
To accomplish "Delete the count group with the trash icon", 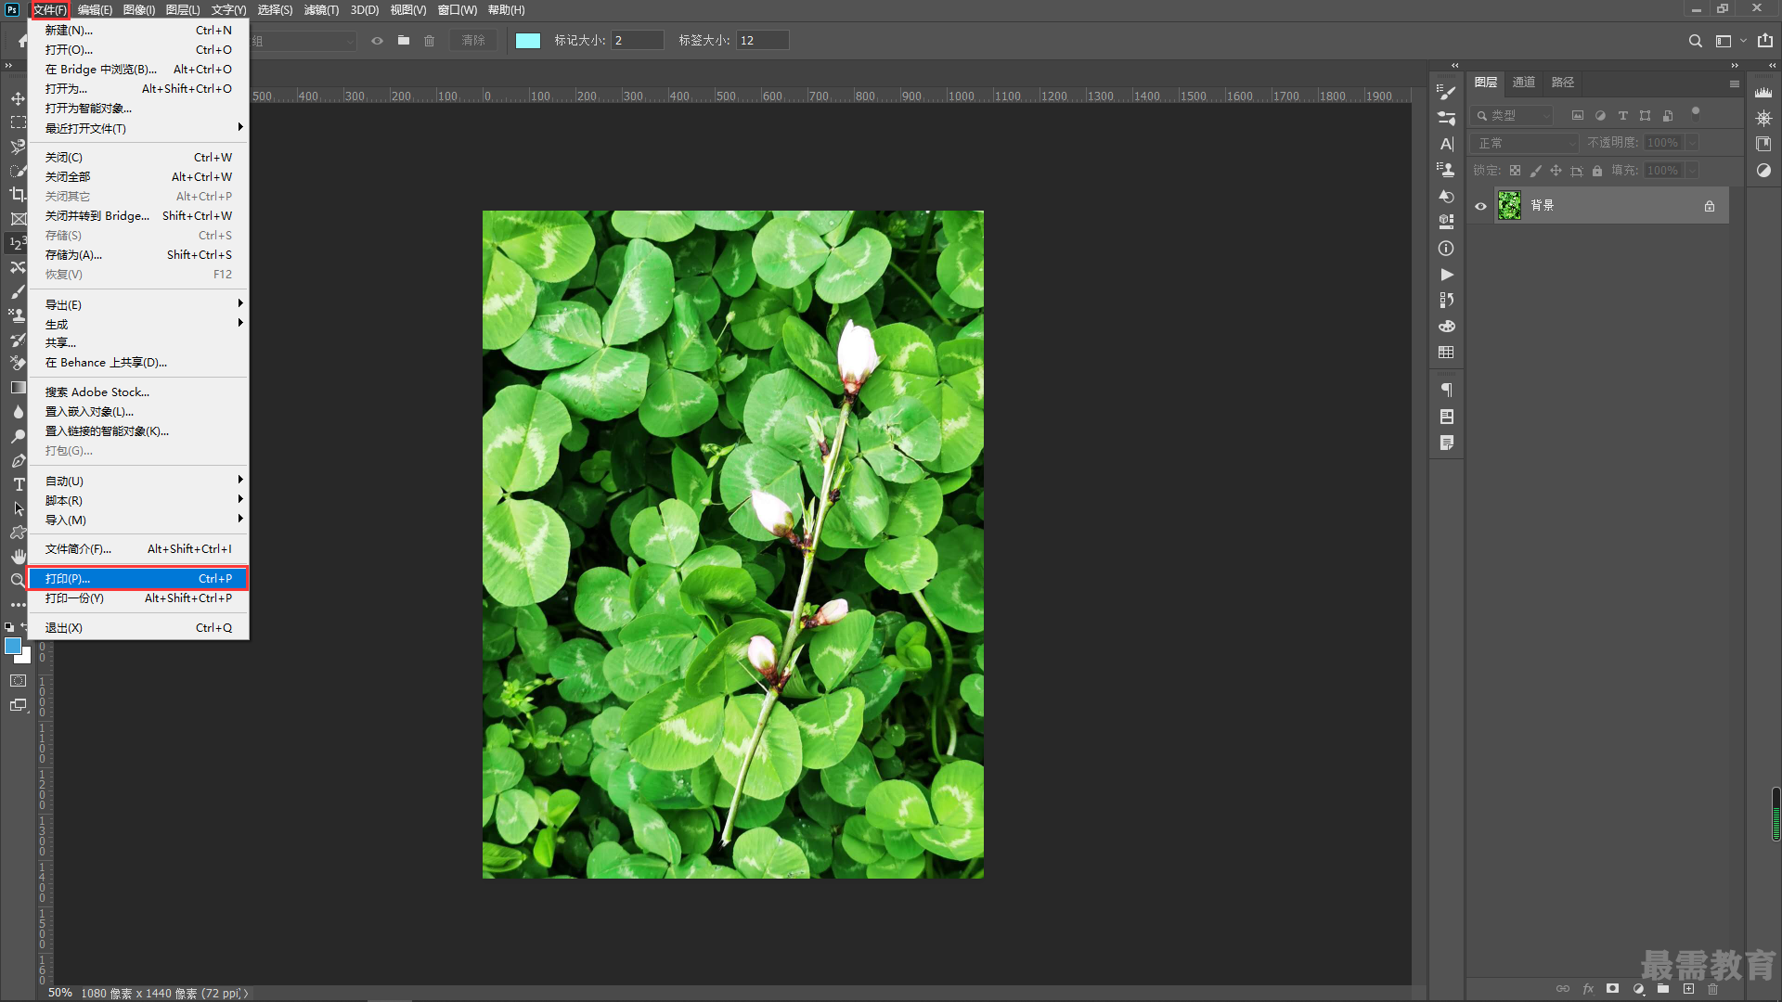I will pos(429,41).
